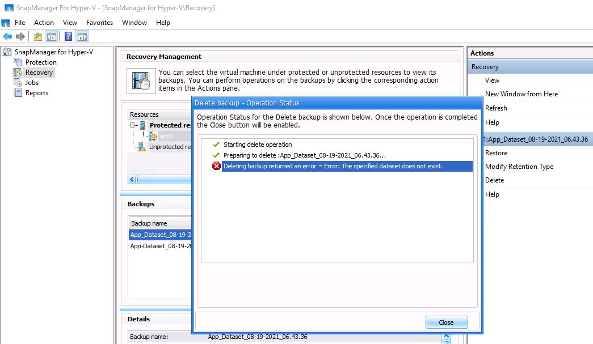Collapse the Protected resources tree node
The height and width of the screenshot is (344, 593).
133,125
